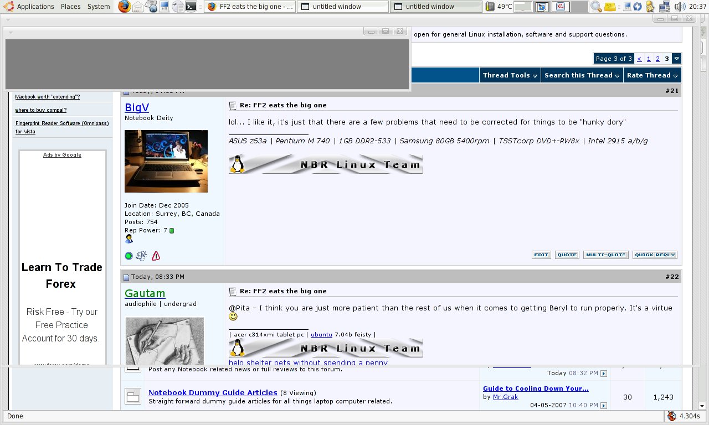Click the arrow icon after 04-05-2007 10:40 PM

pyautogui.click(x=604, y=406)
